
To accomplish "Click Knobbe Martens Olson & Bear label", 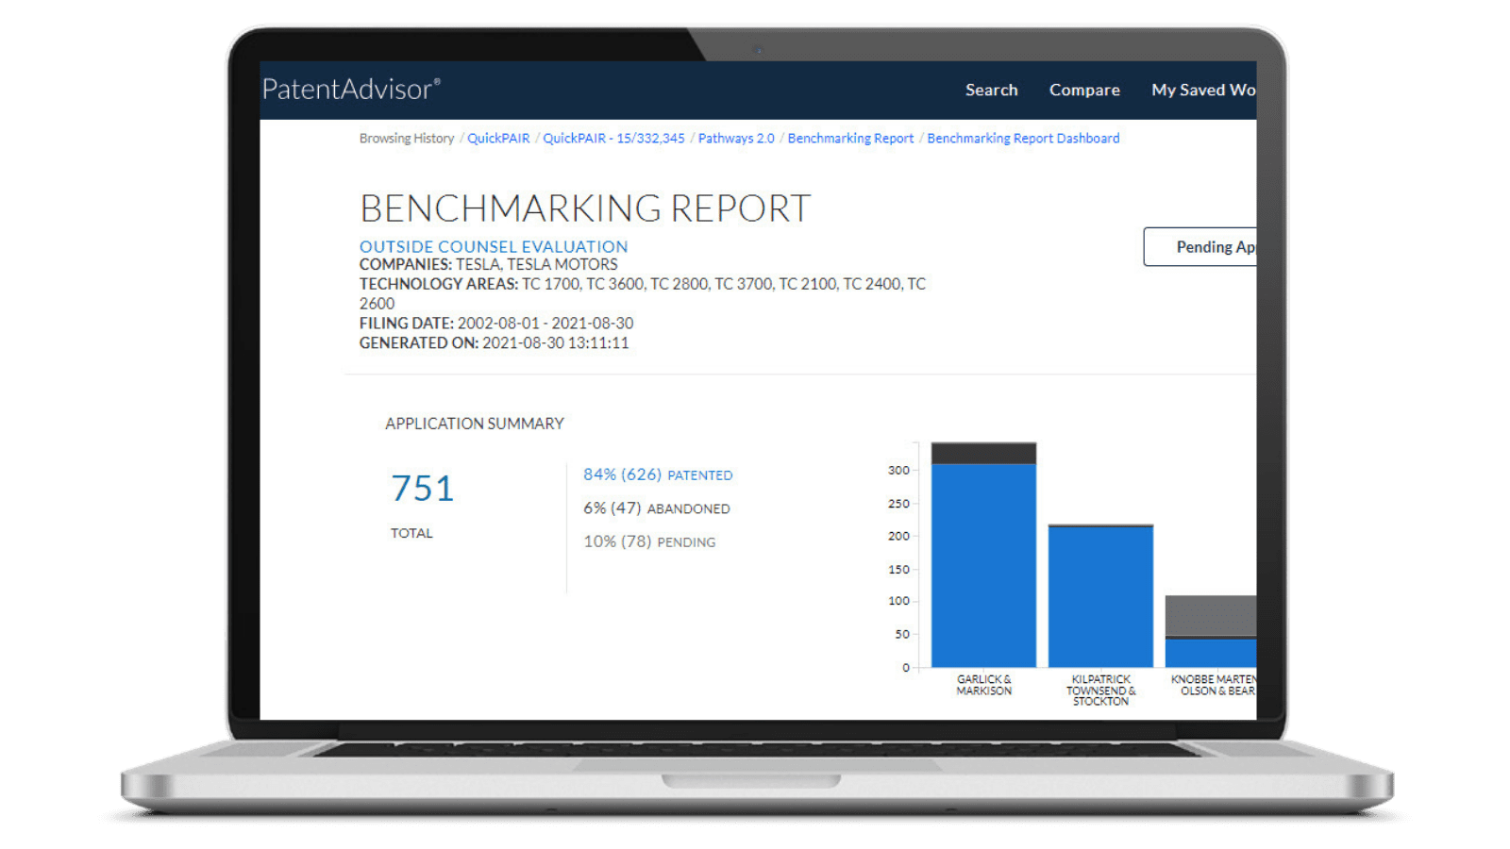I will pos(1214,685).
